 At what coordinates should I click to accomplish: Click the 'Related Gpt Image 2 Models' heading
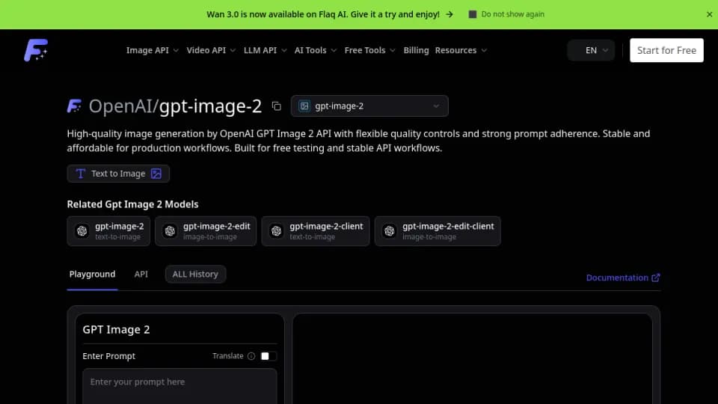133,204
